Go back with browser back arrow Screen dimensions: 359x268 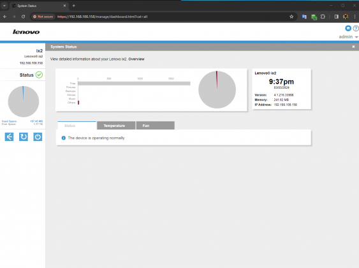[x=5, y=17]
